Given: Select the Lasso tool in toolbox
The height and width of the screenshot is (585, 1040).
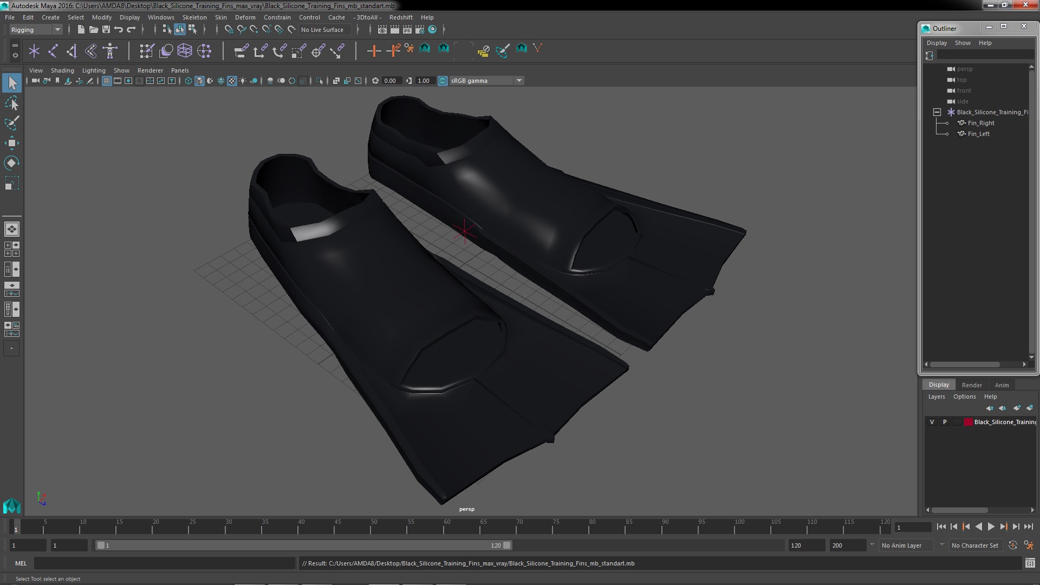Looking at the screenshot, I should (12, 103).
